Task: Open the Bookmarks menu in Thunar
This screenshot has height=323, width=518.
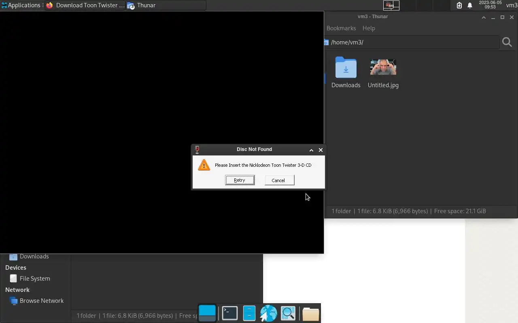Action: 341,28
